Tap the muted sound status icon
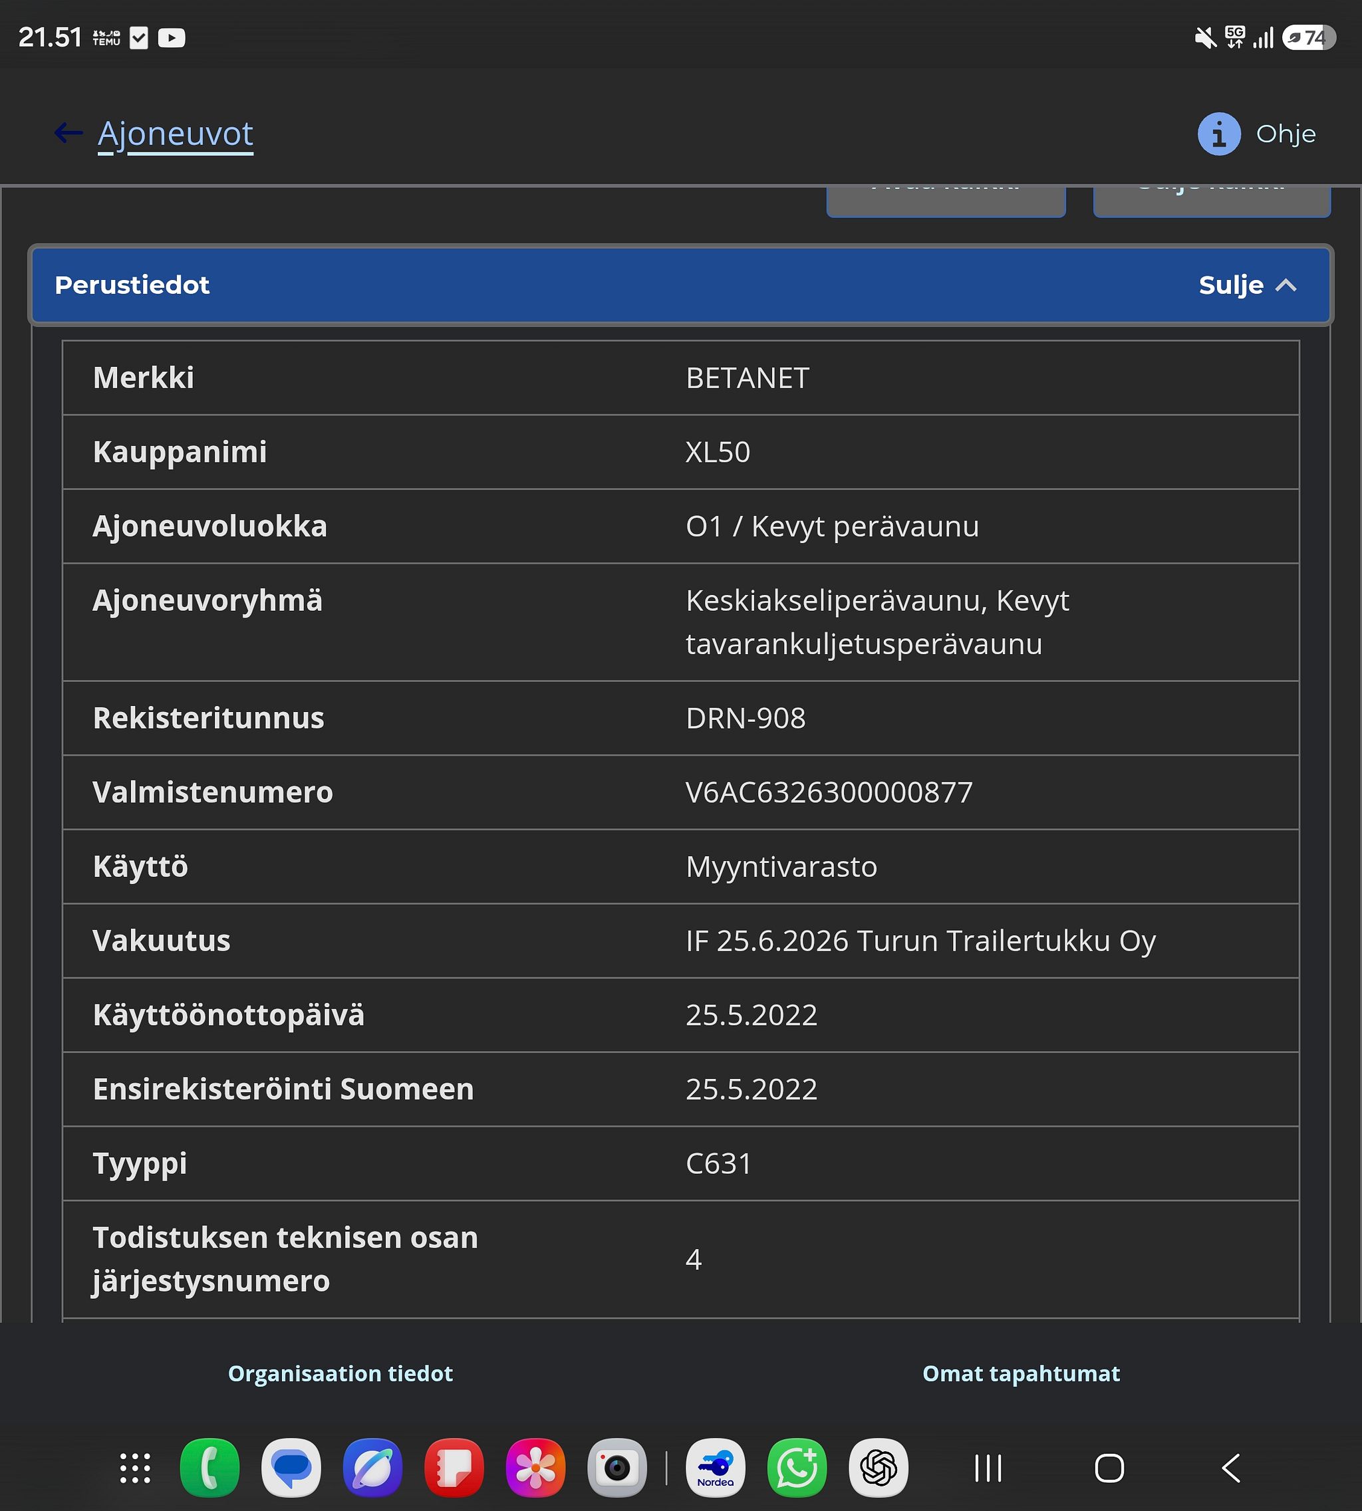1362x1511 pixels. (x=1206, y=37)
